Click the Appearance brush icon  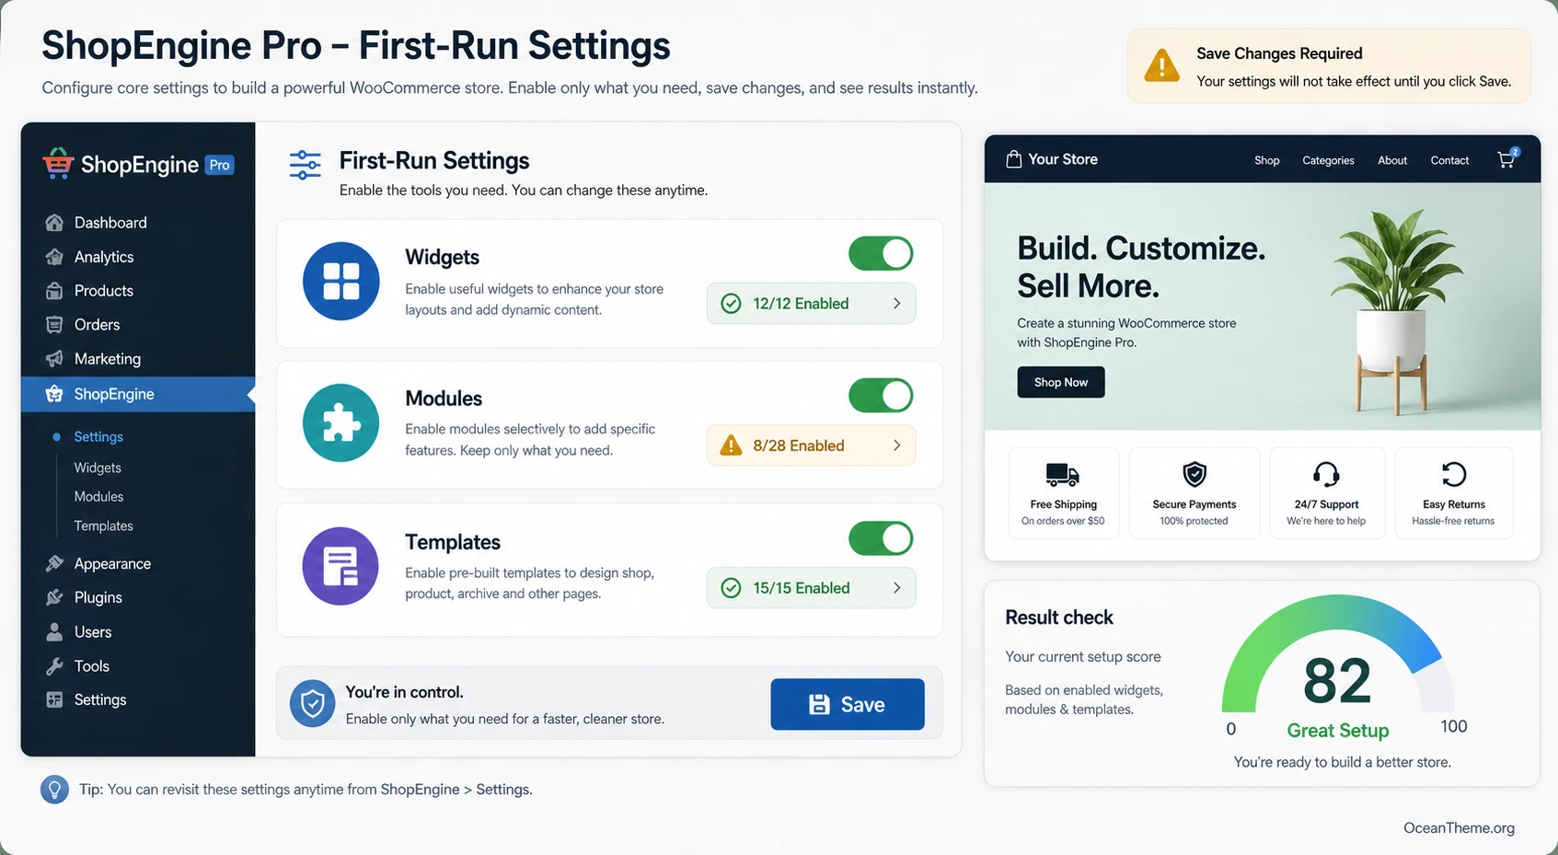pos(54,563)
